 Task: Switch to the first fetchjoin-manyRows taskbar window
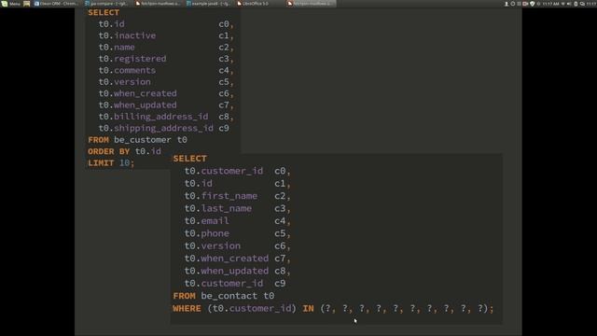tap(158, 4)
